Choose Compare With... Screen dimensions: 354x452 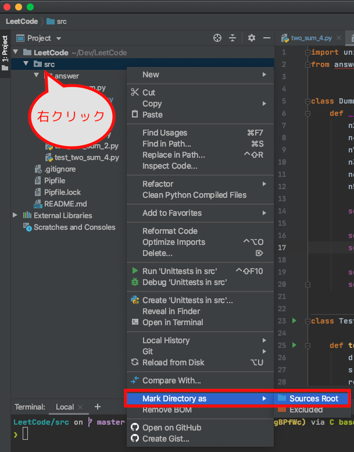tap(200, 380)
